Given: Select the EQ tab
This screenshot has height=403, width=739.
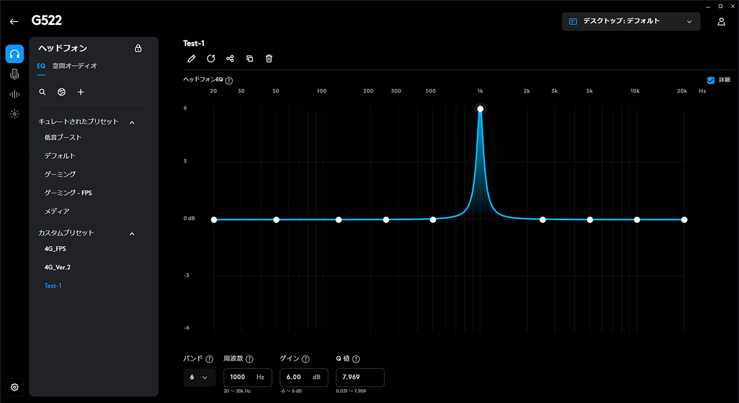Looking at the screenshot, I should pyautogui.click(x=41, y=66).
